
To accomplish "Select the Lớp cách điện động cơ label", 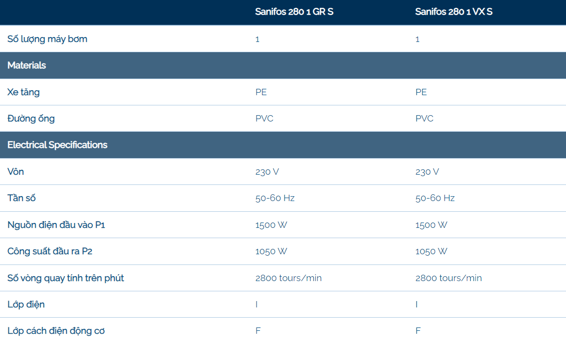I will (56, 331).
